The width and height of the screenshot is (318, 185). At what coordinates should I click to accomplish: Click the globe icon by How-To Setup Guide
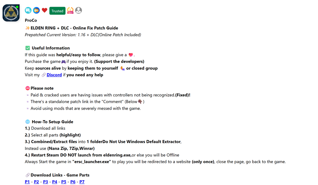28,122
